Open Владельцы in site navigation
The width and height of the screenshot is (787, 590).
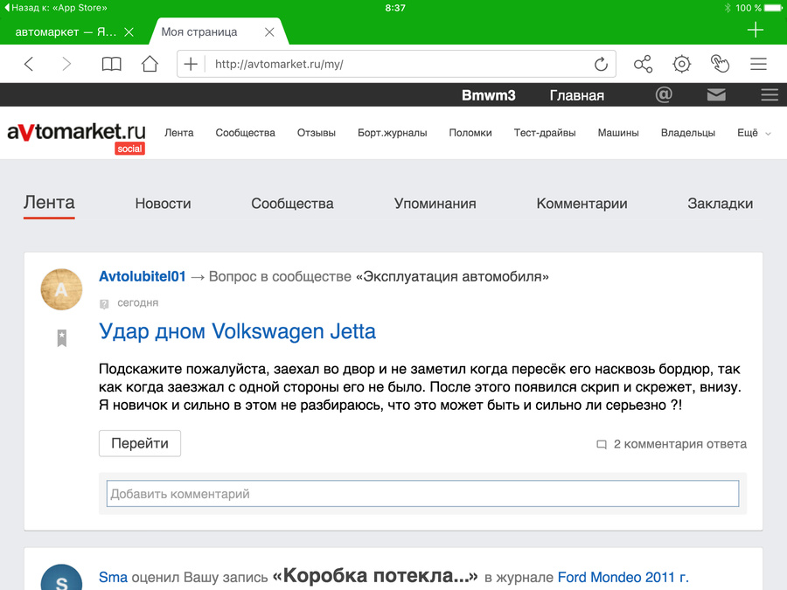tap(688, 133)
